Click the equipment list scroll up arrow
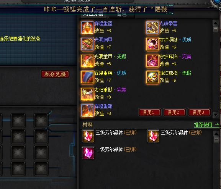221x189 pixels. pyautogui.click(x=216, y=23)
